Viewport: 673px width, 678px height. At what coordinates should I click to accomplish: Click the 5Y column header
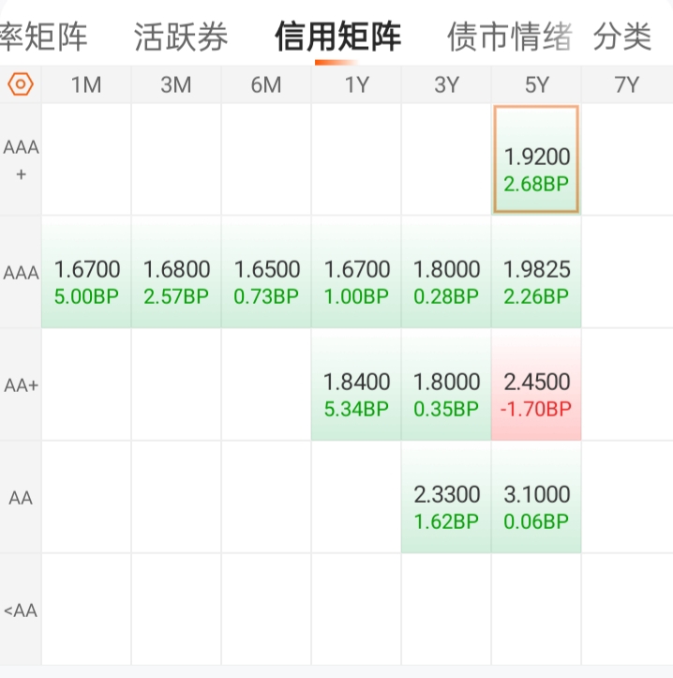536,84
